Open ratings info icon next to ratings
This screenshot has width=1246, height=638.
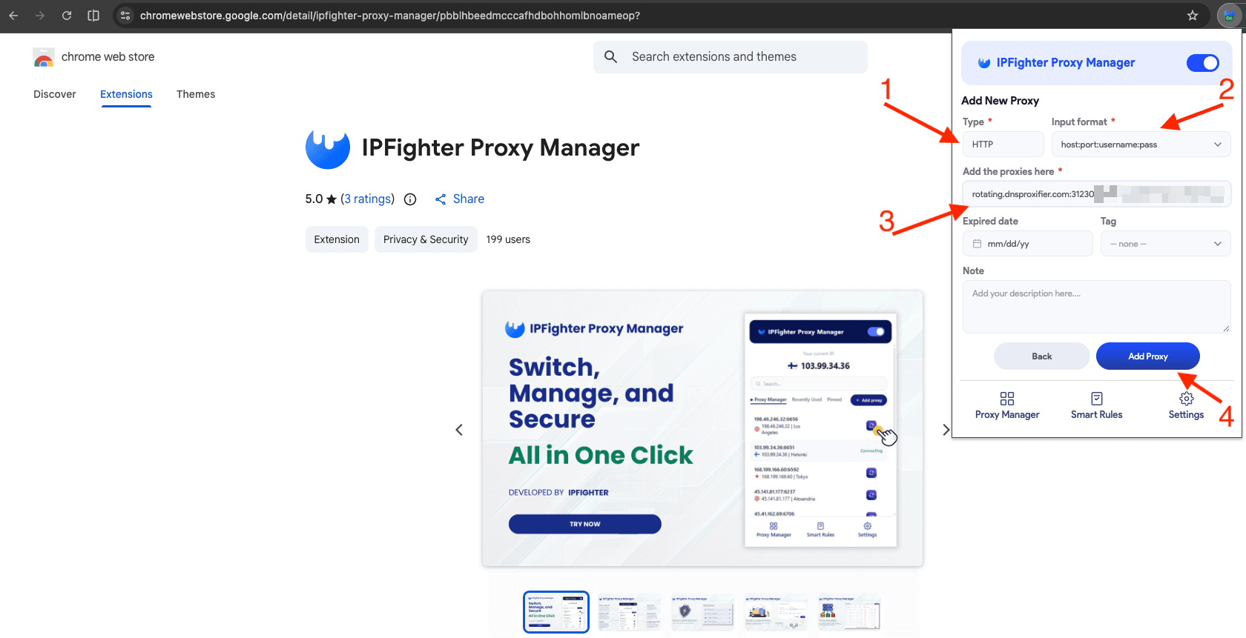point(410,199)
